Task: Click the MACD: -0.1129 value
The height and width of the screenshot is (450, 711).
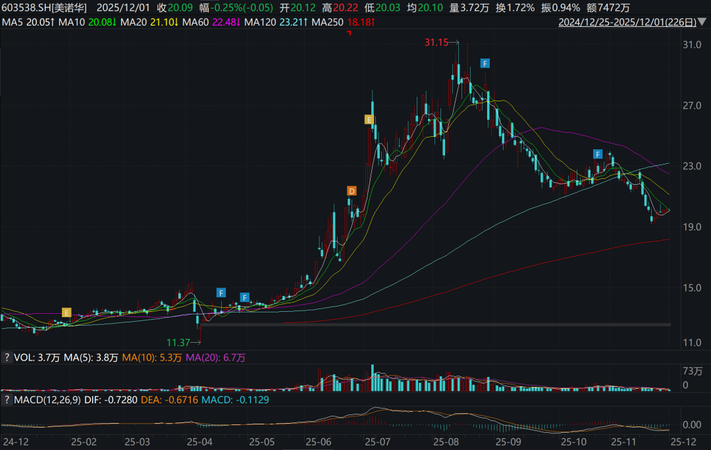Action: pyautogui.click(x=235, y=400)
